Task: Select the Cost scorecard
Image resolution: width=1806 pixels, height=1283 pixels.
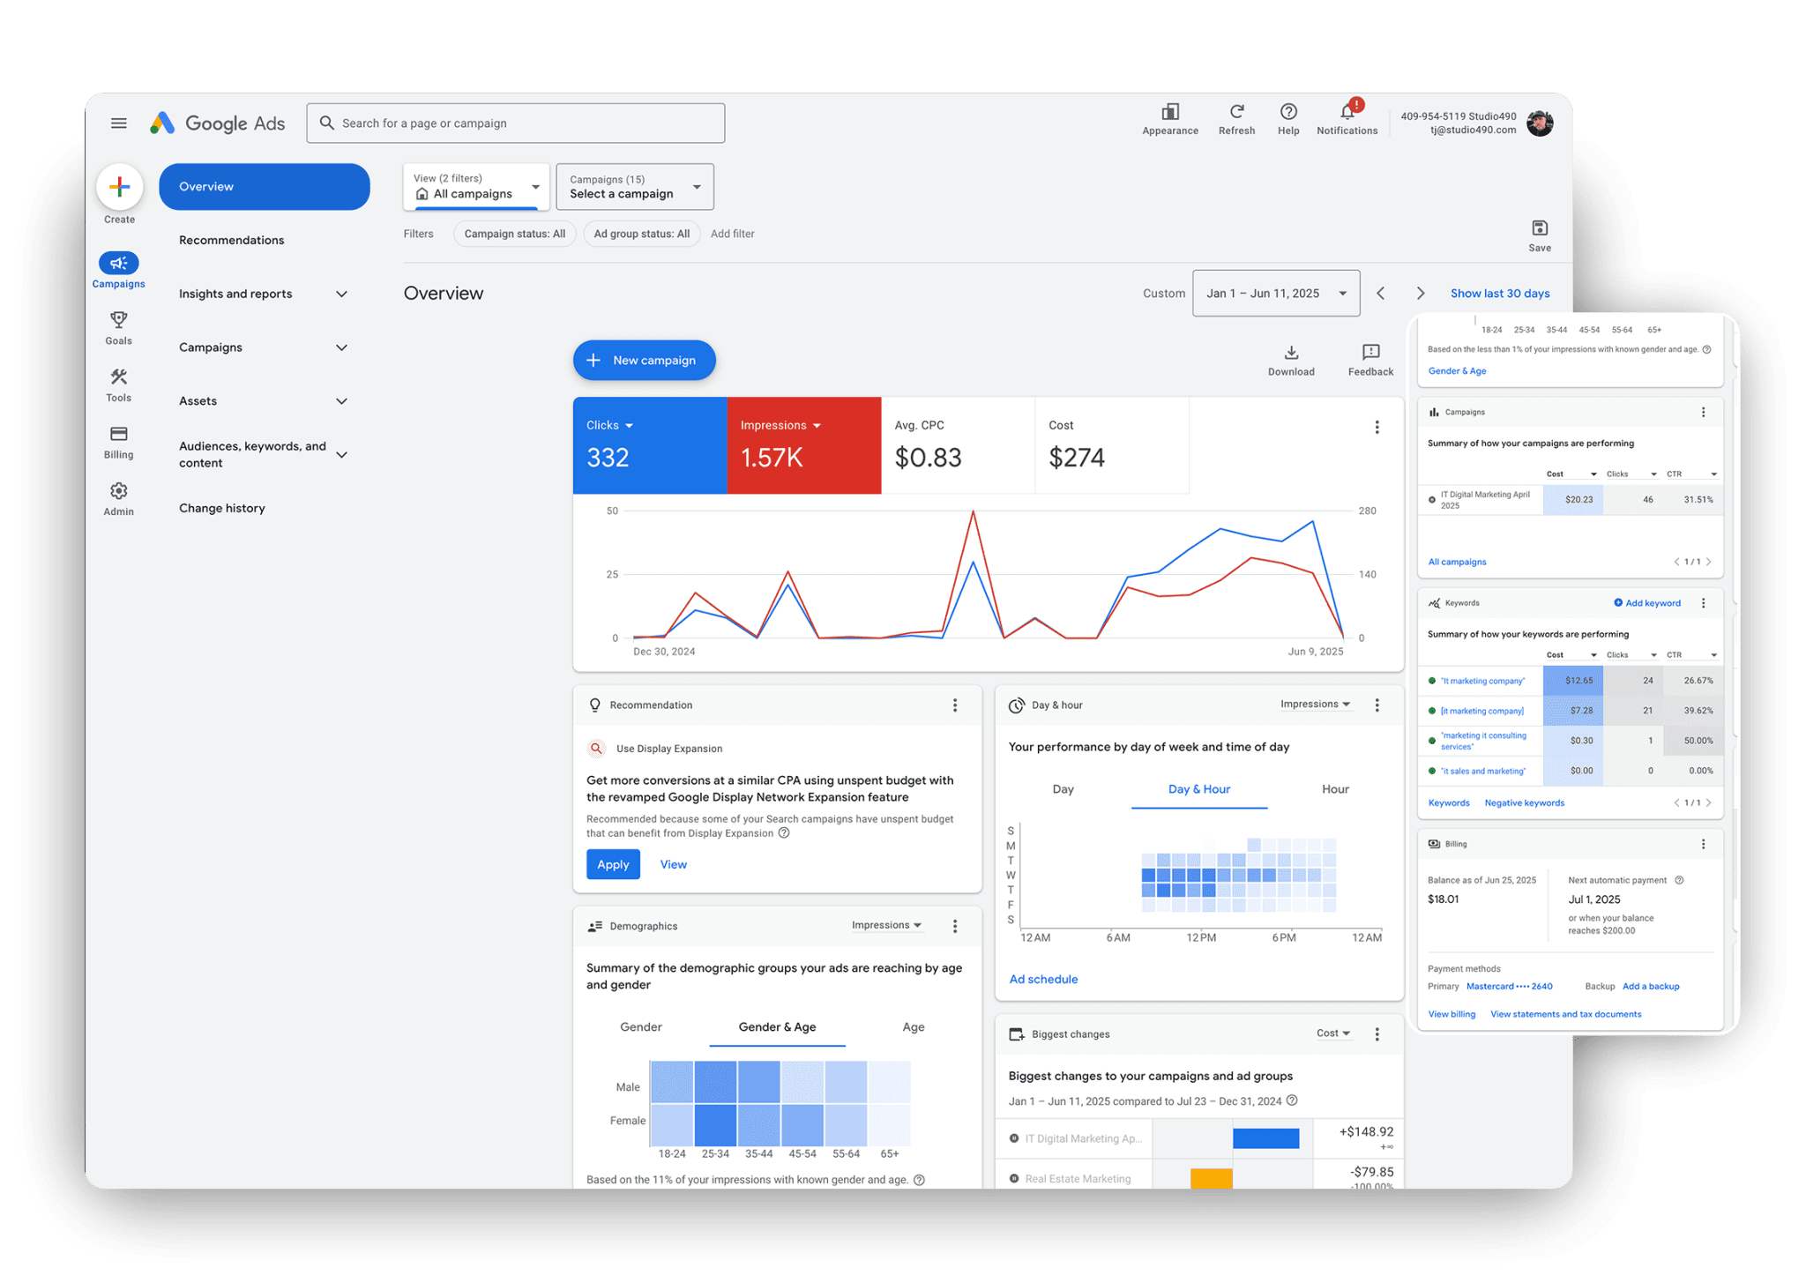Action: click(1111, 445)
